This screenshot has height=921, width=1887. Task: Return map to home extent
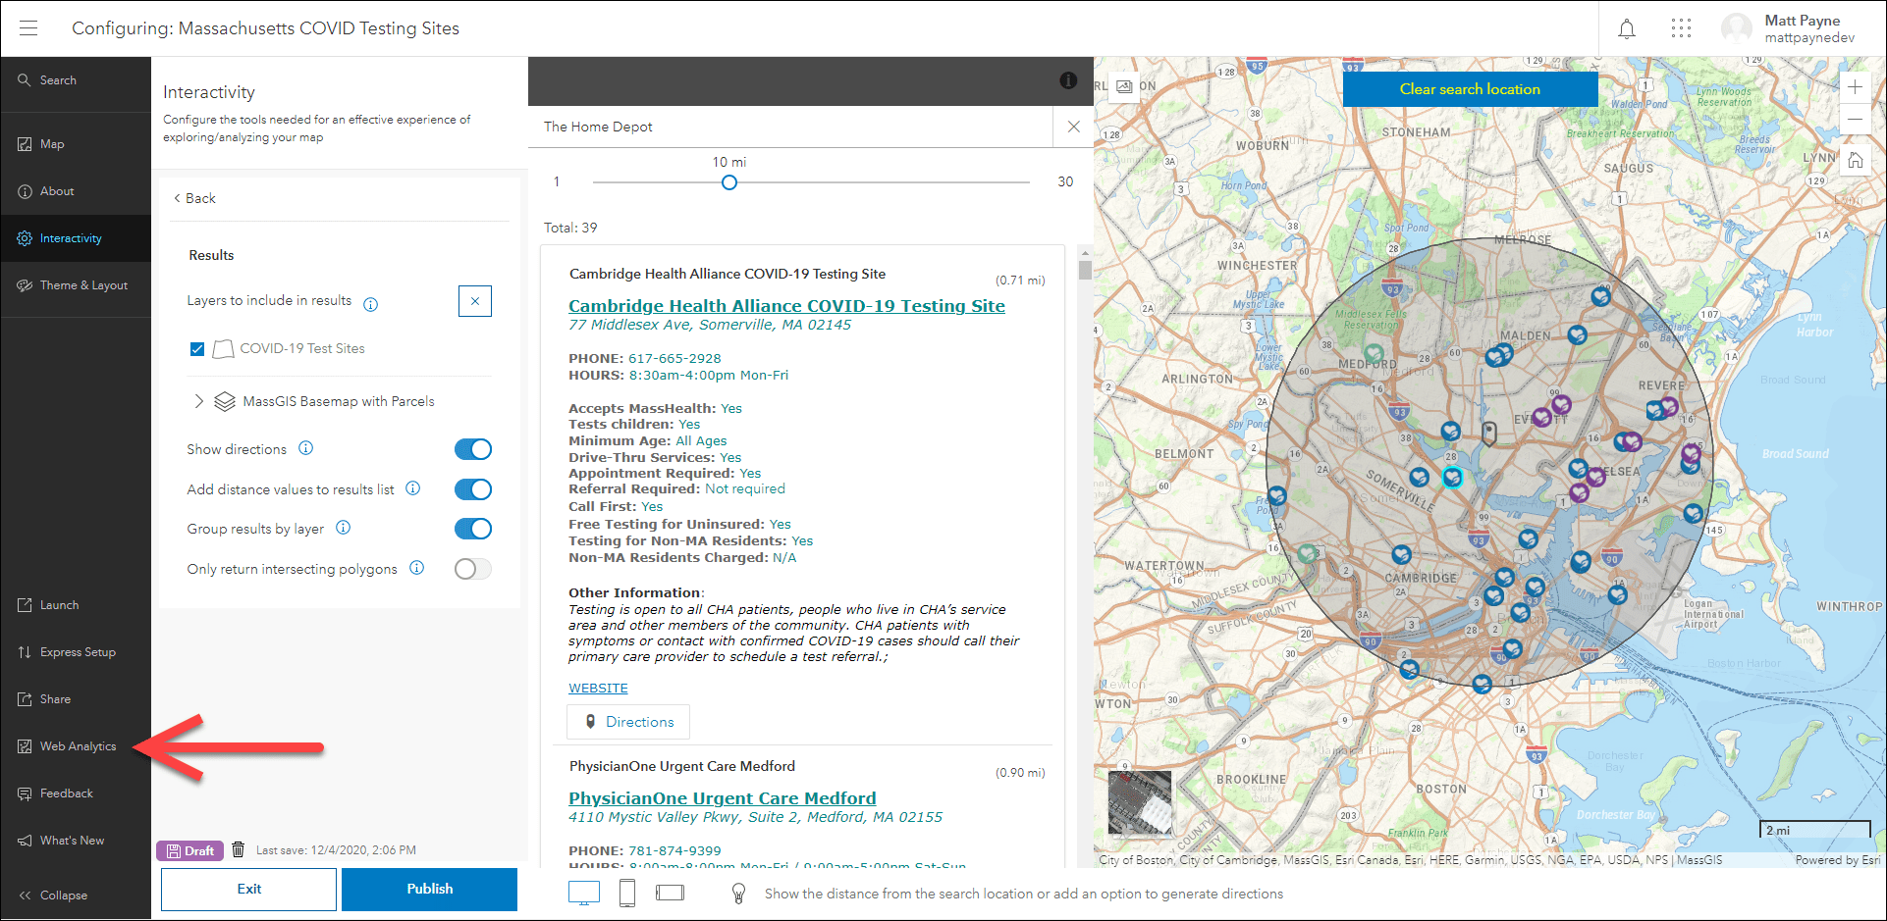pyautogui.click(x=1855, y=161)
